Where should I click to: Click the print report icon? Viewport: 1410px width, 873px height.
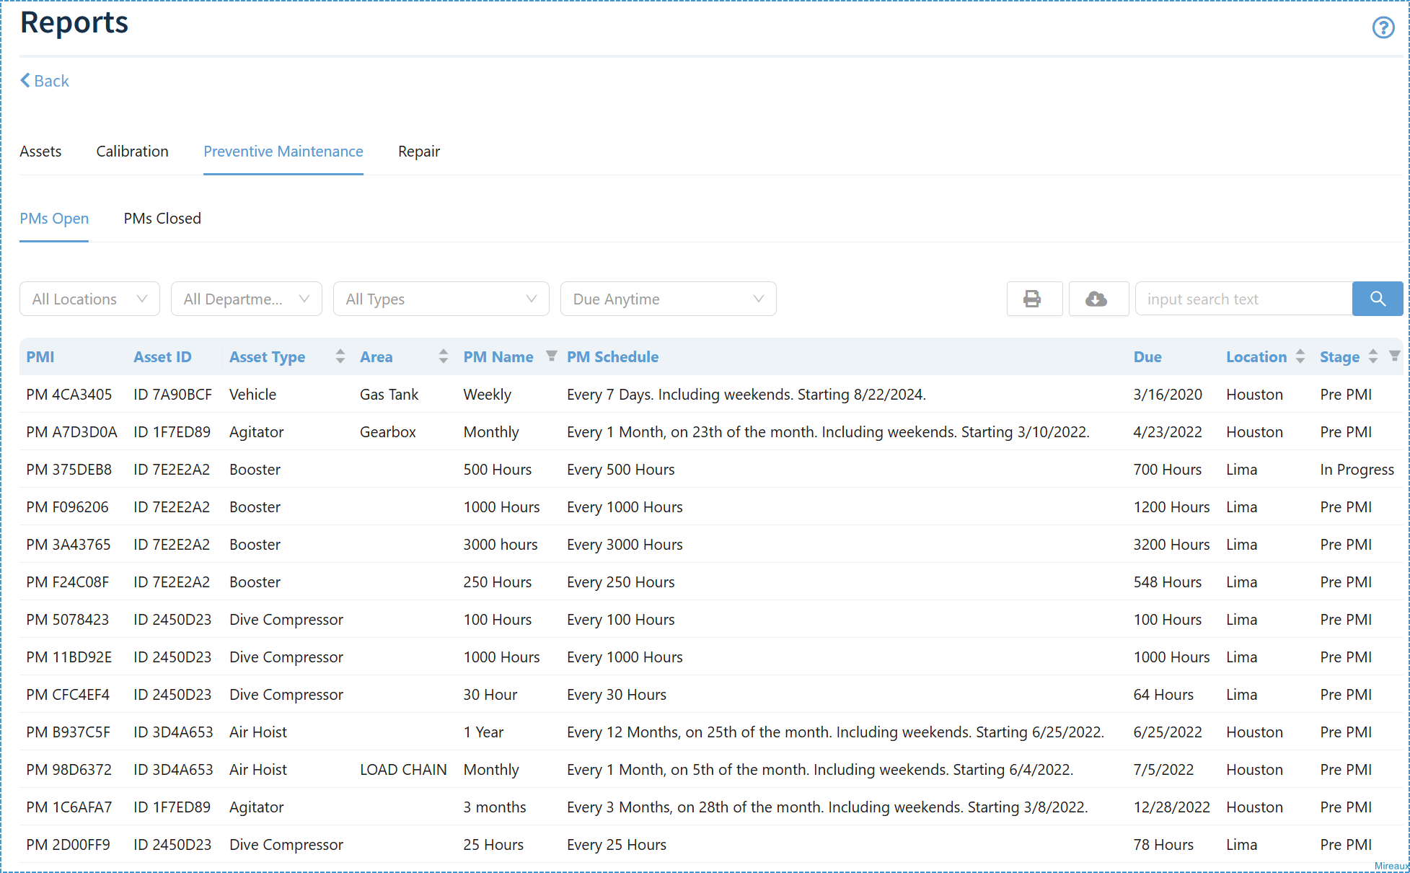click(1034, 299)
